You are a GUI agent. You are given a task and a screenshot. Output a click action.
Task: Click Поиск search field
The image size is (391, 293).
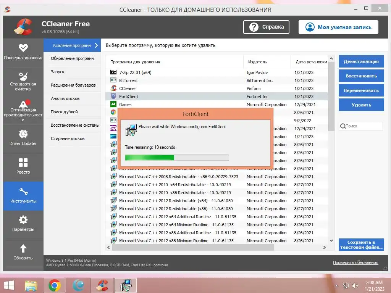[361, 126]
